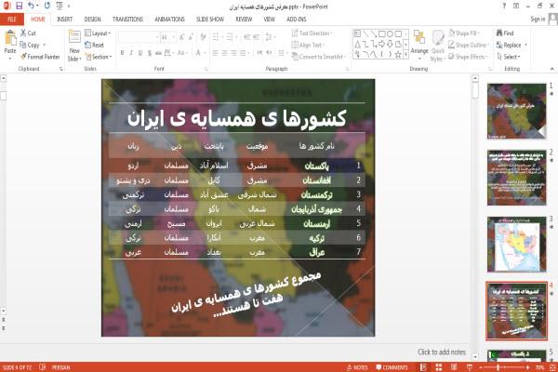Save the presentation from Quick Access Toolbar
The width and height of the screenshot is (558, 372).
tap(19, 6)
